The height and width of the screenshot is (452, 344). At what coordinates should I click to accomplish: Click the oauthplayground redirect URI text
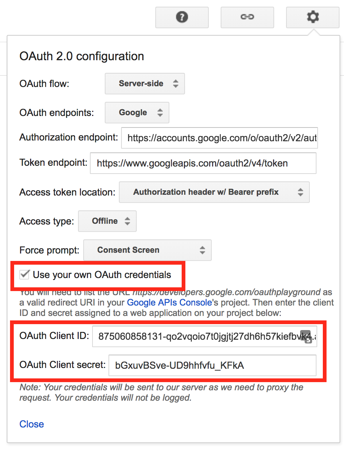pyautogui.click(x=223, y=292)
